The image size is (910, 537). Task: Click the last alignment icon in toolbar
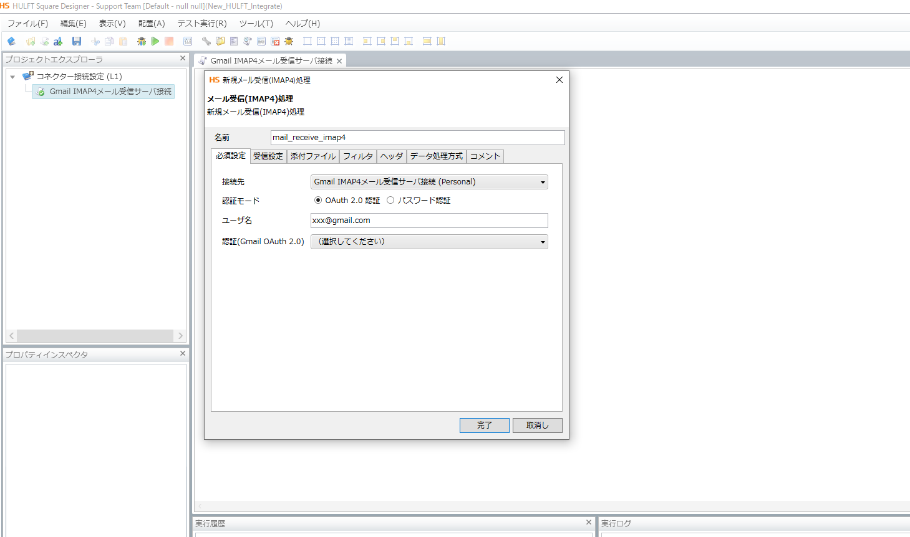click(x=441, y=41)
